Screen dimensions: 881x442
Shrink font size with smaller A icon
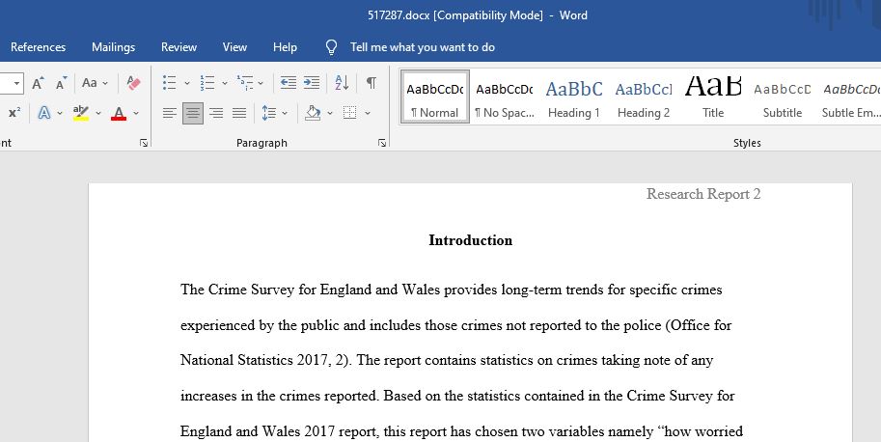[x=61, y=83]
